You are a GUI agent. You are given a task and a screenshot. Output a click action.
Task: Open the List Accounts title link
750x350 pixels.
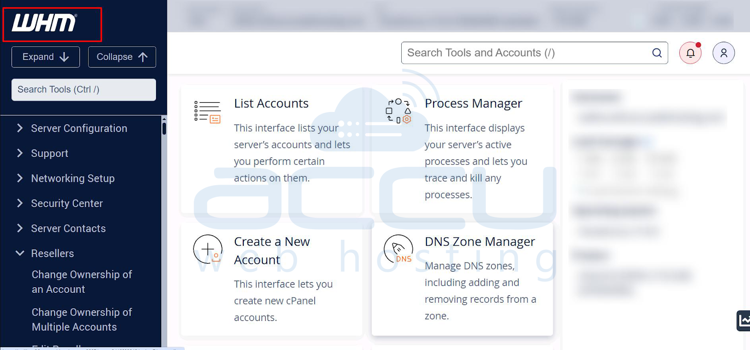(271, 103)
